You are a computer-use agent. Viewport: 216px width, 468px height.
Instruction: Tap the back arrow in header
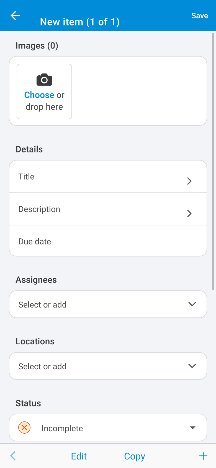coord(16,16)
